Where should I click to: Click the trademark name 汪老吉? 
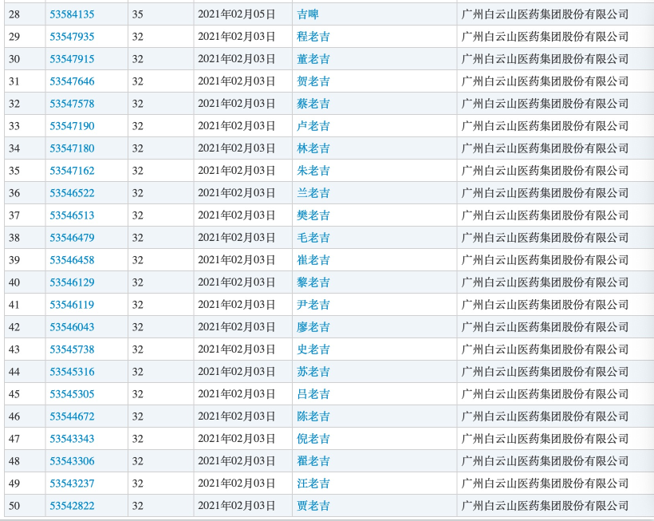click(313, 484)
